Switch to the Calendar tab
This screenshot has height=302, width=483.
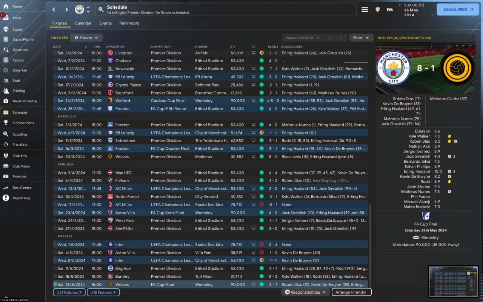(x=83, y=23)
